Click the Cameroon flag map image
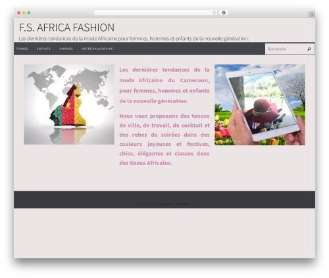Viewport: 329px width, 278px height. pos(69,104)
